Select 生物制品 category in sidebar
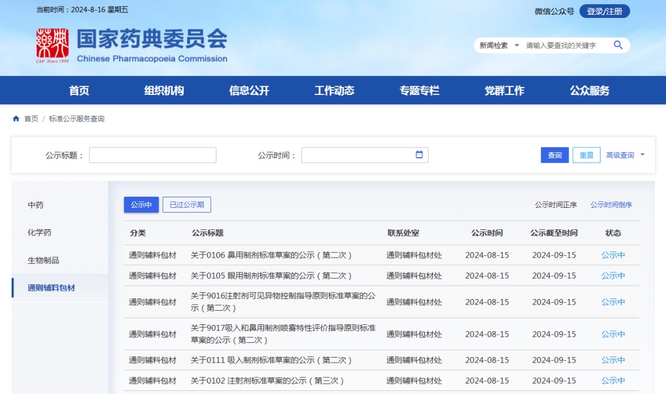666x394 pixels. 43,260
